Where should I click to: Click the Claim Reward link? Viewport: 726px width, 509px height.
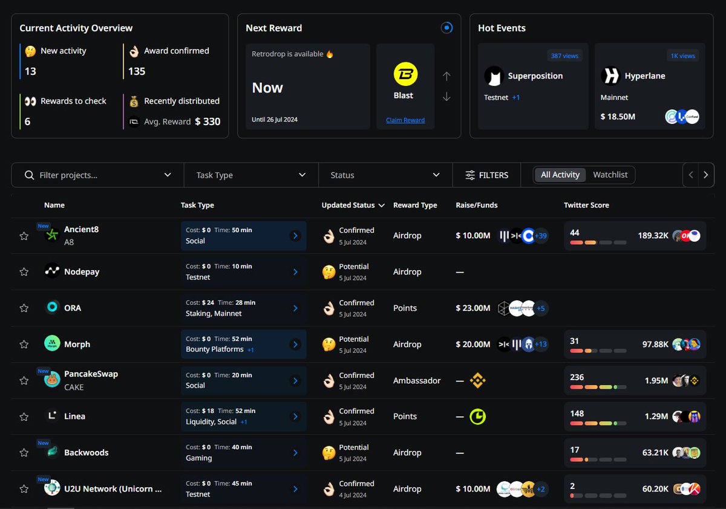(405, 120)
